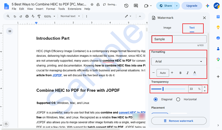Print the document
Viewport: 222px width, 130px height.
click(x=27, y=16)
